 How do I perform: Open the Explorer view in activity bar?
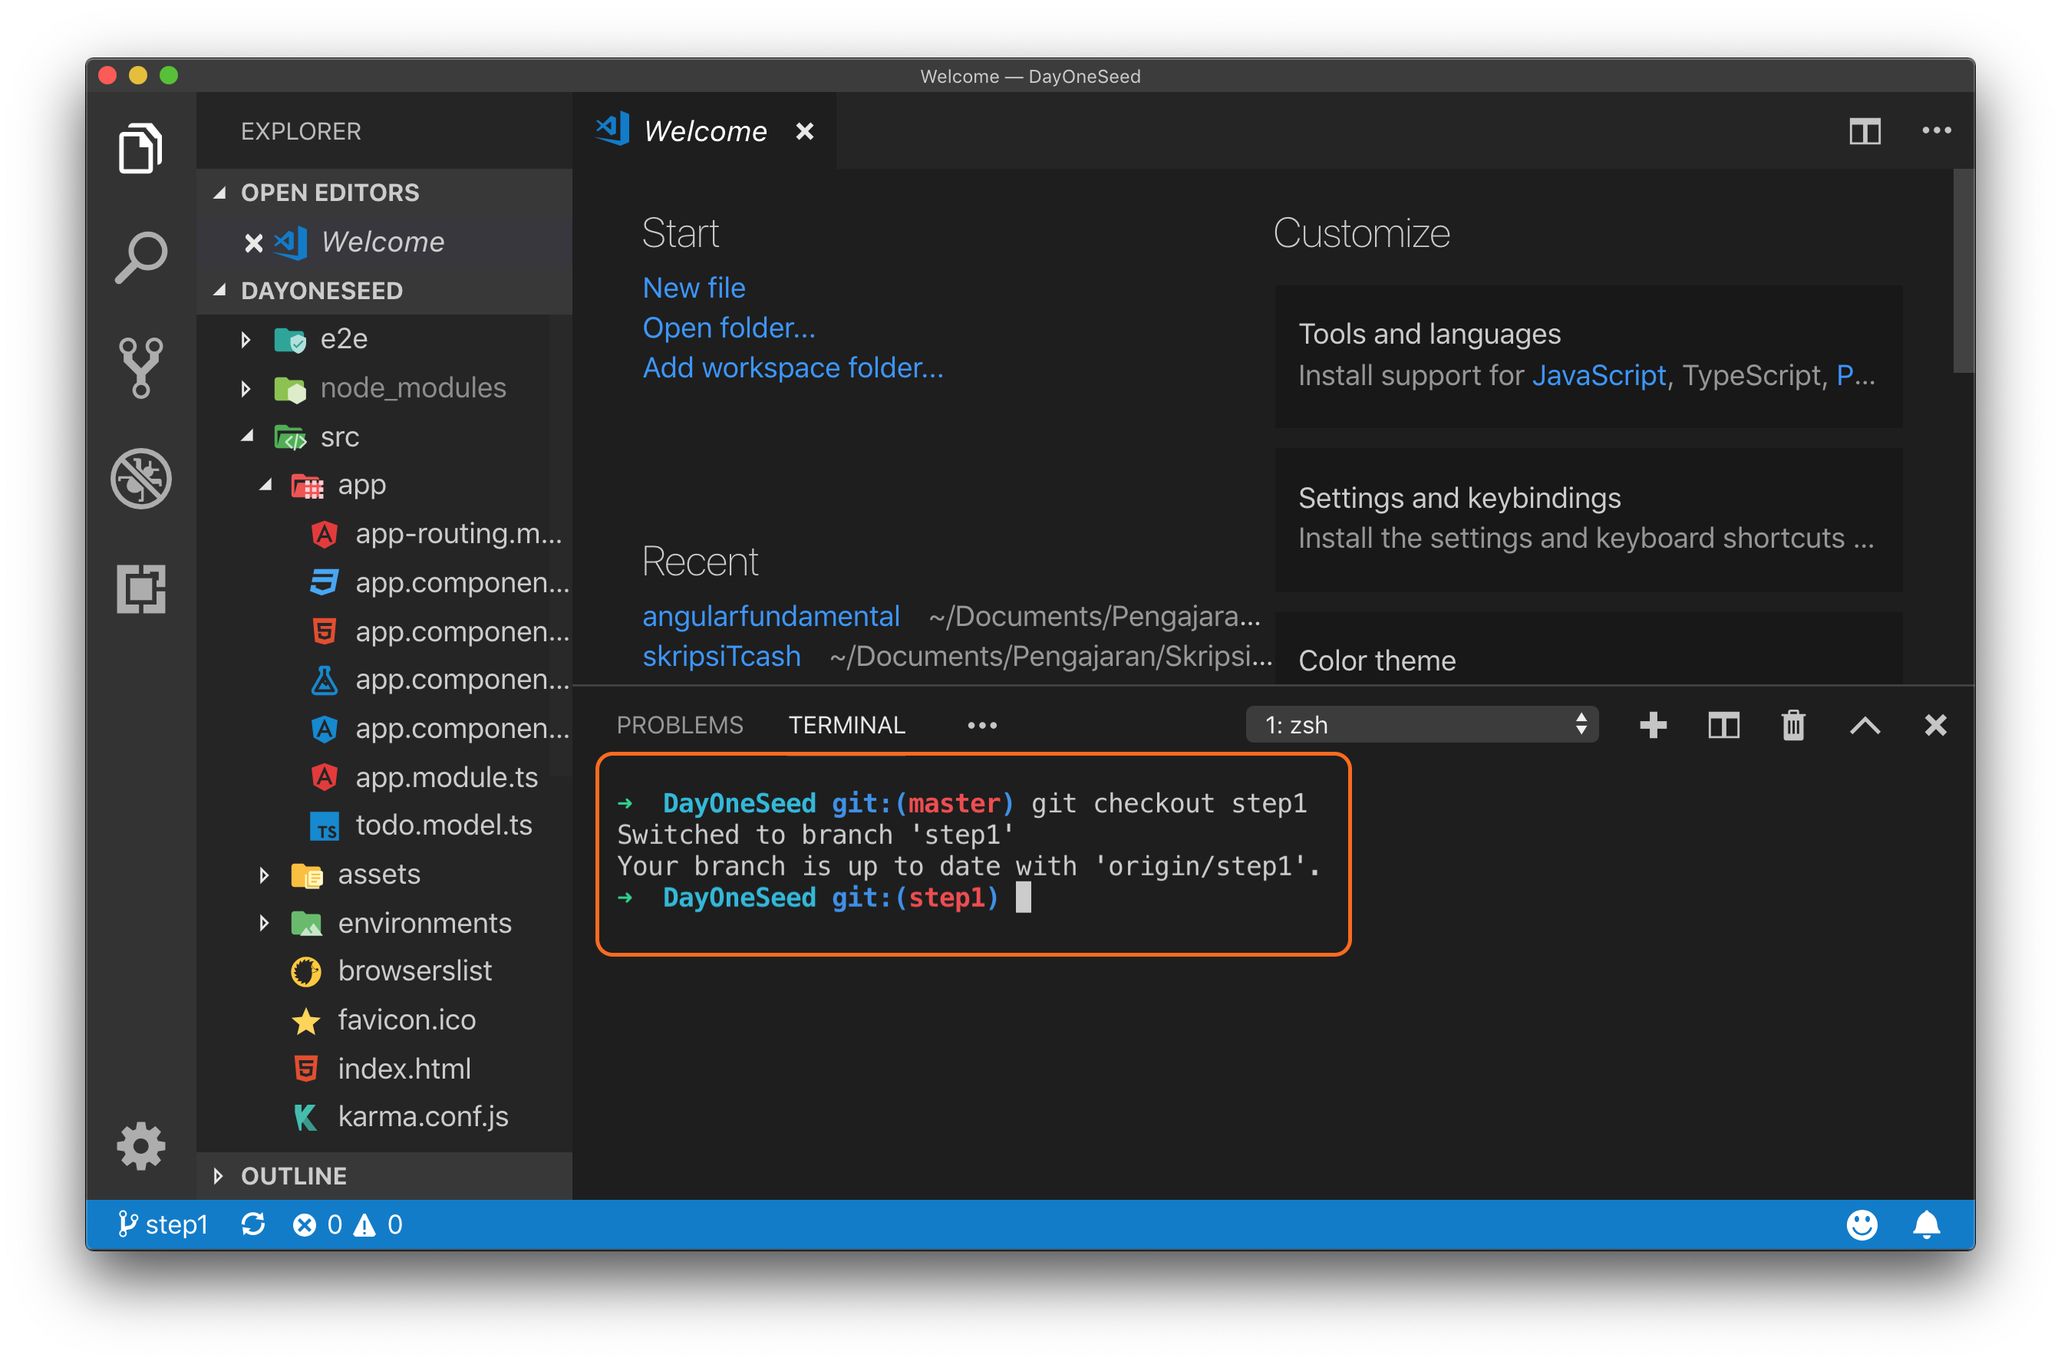click(x=140, y=148)
